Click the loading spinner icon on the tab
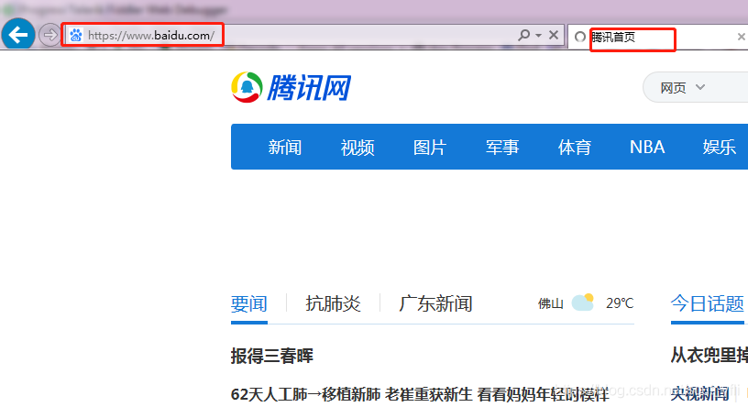This screenshot has height=407, width=748. click(579, 37)
